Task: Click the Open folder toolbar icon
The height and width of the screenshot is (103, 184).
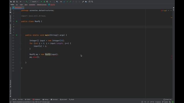Action: [11, 2]
